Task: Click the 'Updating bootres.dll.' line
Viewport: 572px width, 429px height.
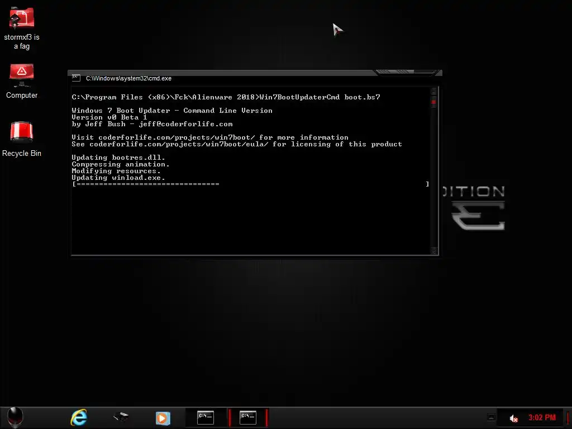Action: [x=118, y=158]
